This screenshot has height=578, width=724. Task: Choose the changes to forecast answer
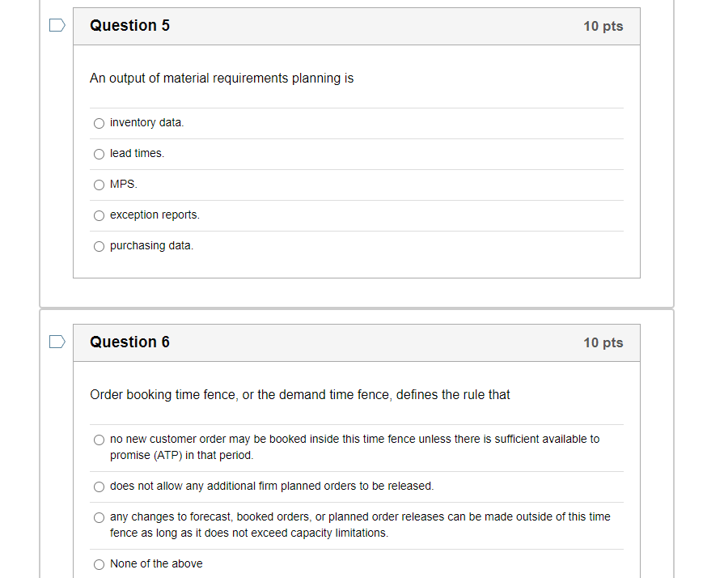[x=99, y=517]
